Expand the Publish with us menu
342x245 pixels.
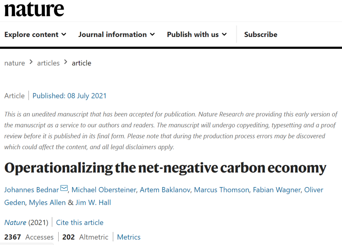click(x=197, y=35)
